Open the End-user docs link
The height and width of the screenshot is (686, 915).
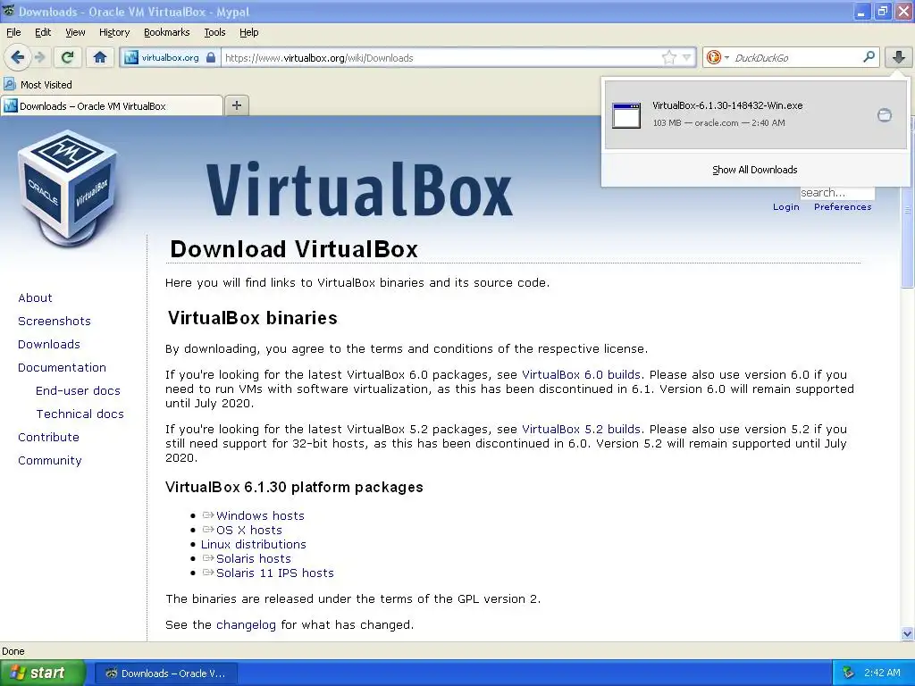[78, 391]
